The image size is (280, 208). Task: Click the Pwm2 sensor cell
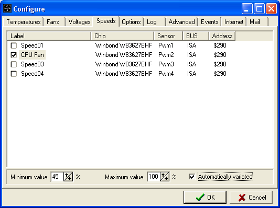pos(166,55)
